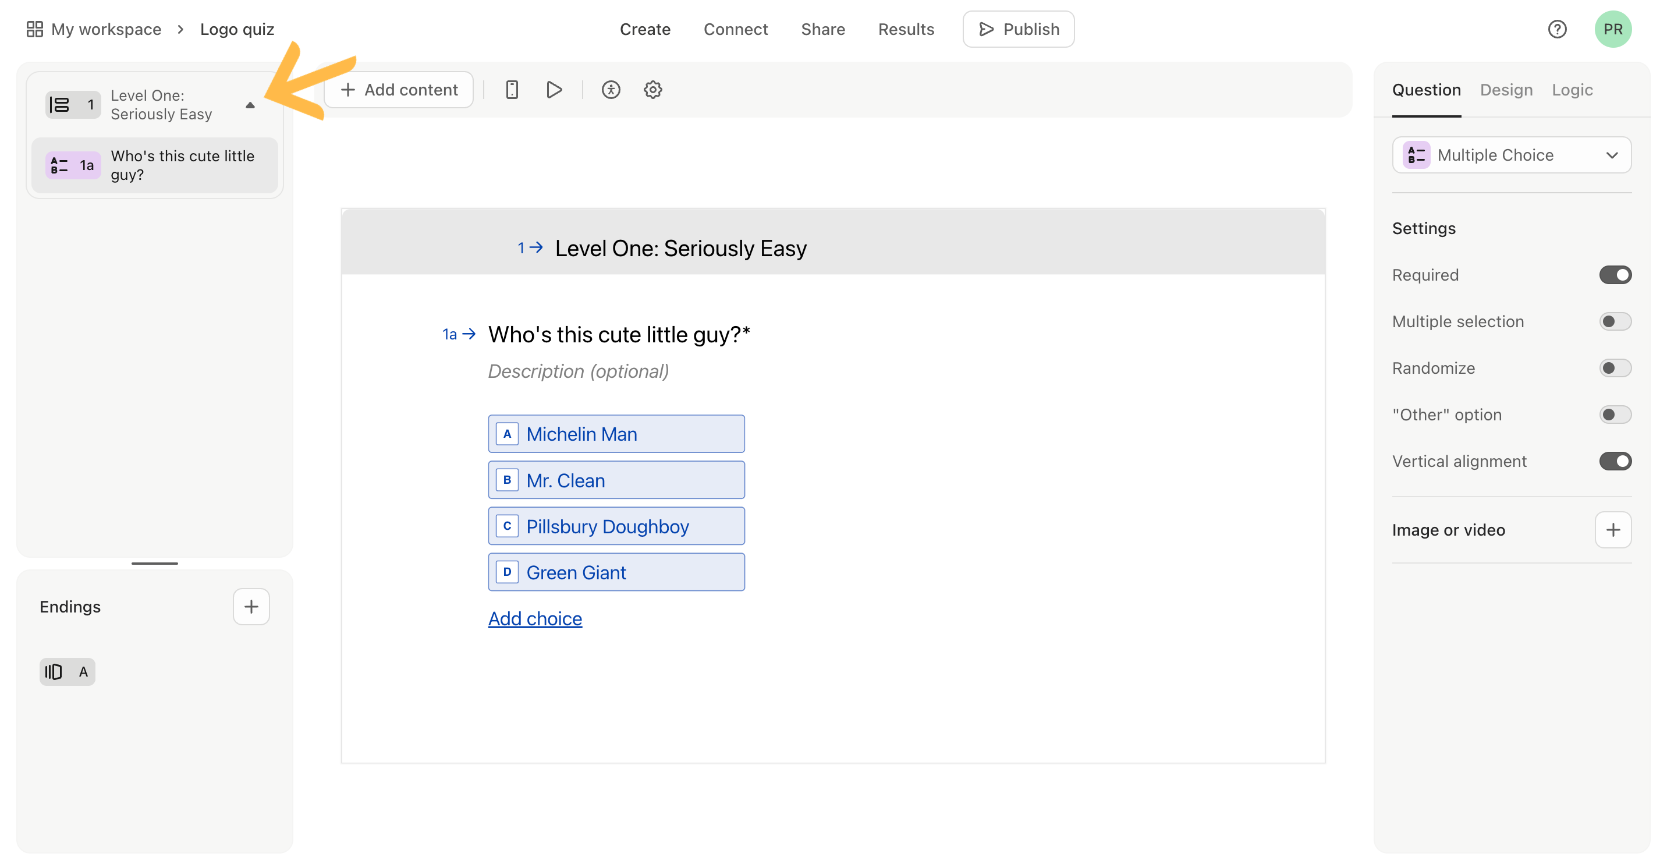Add image or video with plus
This screenshot has width=1660, height=864.
coord(1613,530)
